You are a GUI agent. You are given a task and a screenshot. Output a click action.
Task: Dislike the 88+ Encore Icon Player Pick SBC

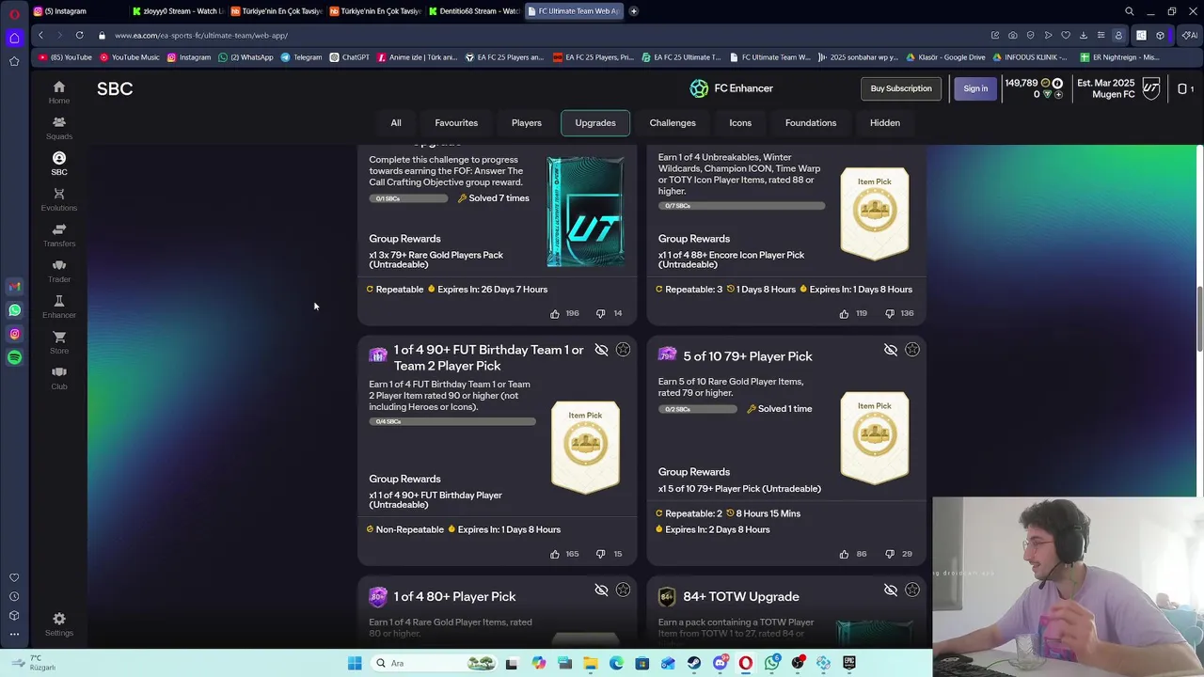pos(889,313)
